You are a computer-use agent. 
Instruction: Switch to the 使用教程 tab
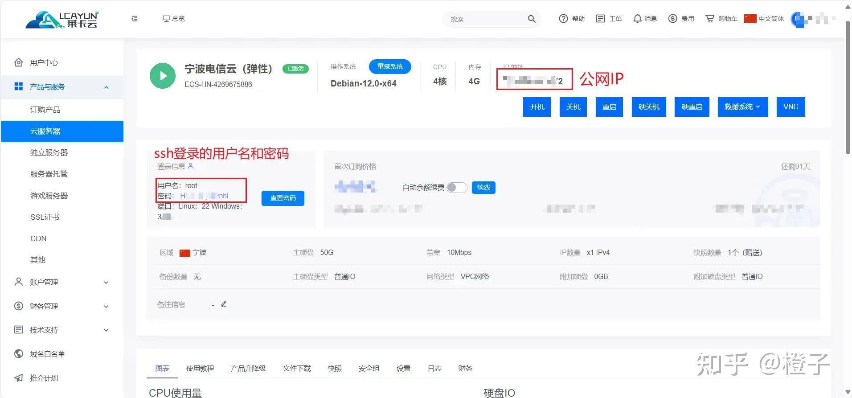click(200, 368)
